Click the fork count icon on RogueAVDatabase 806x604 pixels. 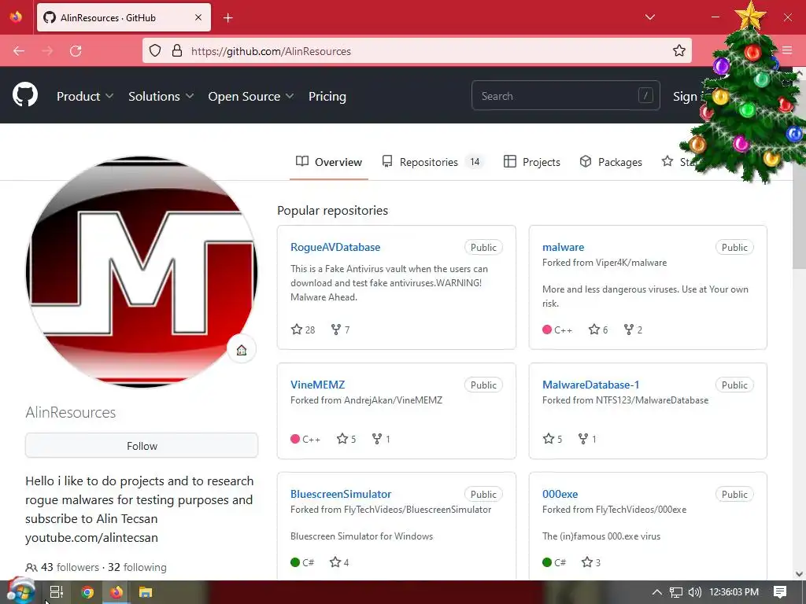click(336, 330)
